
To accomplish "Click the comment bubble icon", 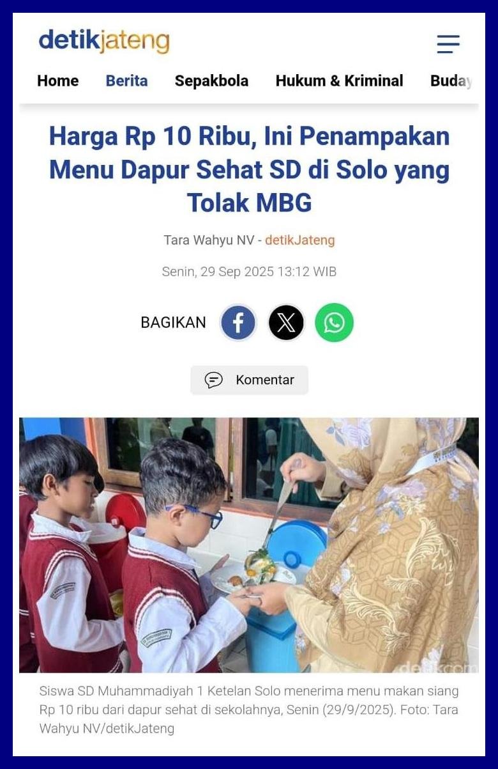I will [213, 380].
